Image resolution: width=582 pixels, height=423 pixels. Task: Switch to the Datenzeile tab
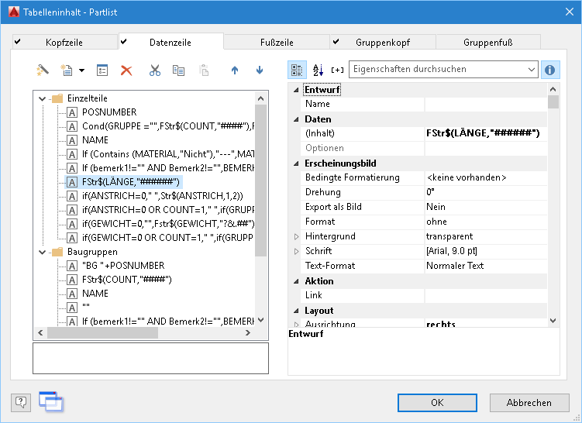pos(171,41)
